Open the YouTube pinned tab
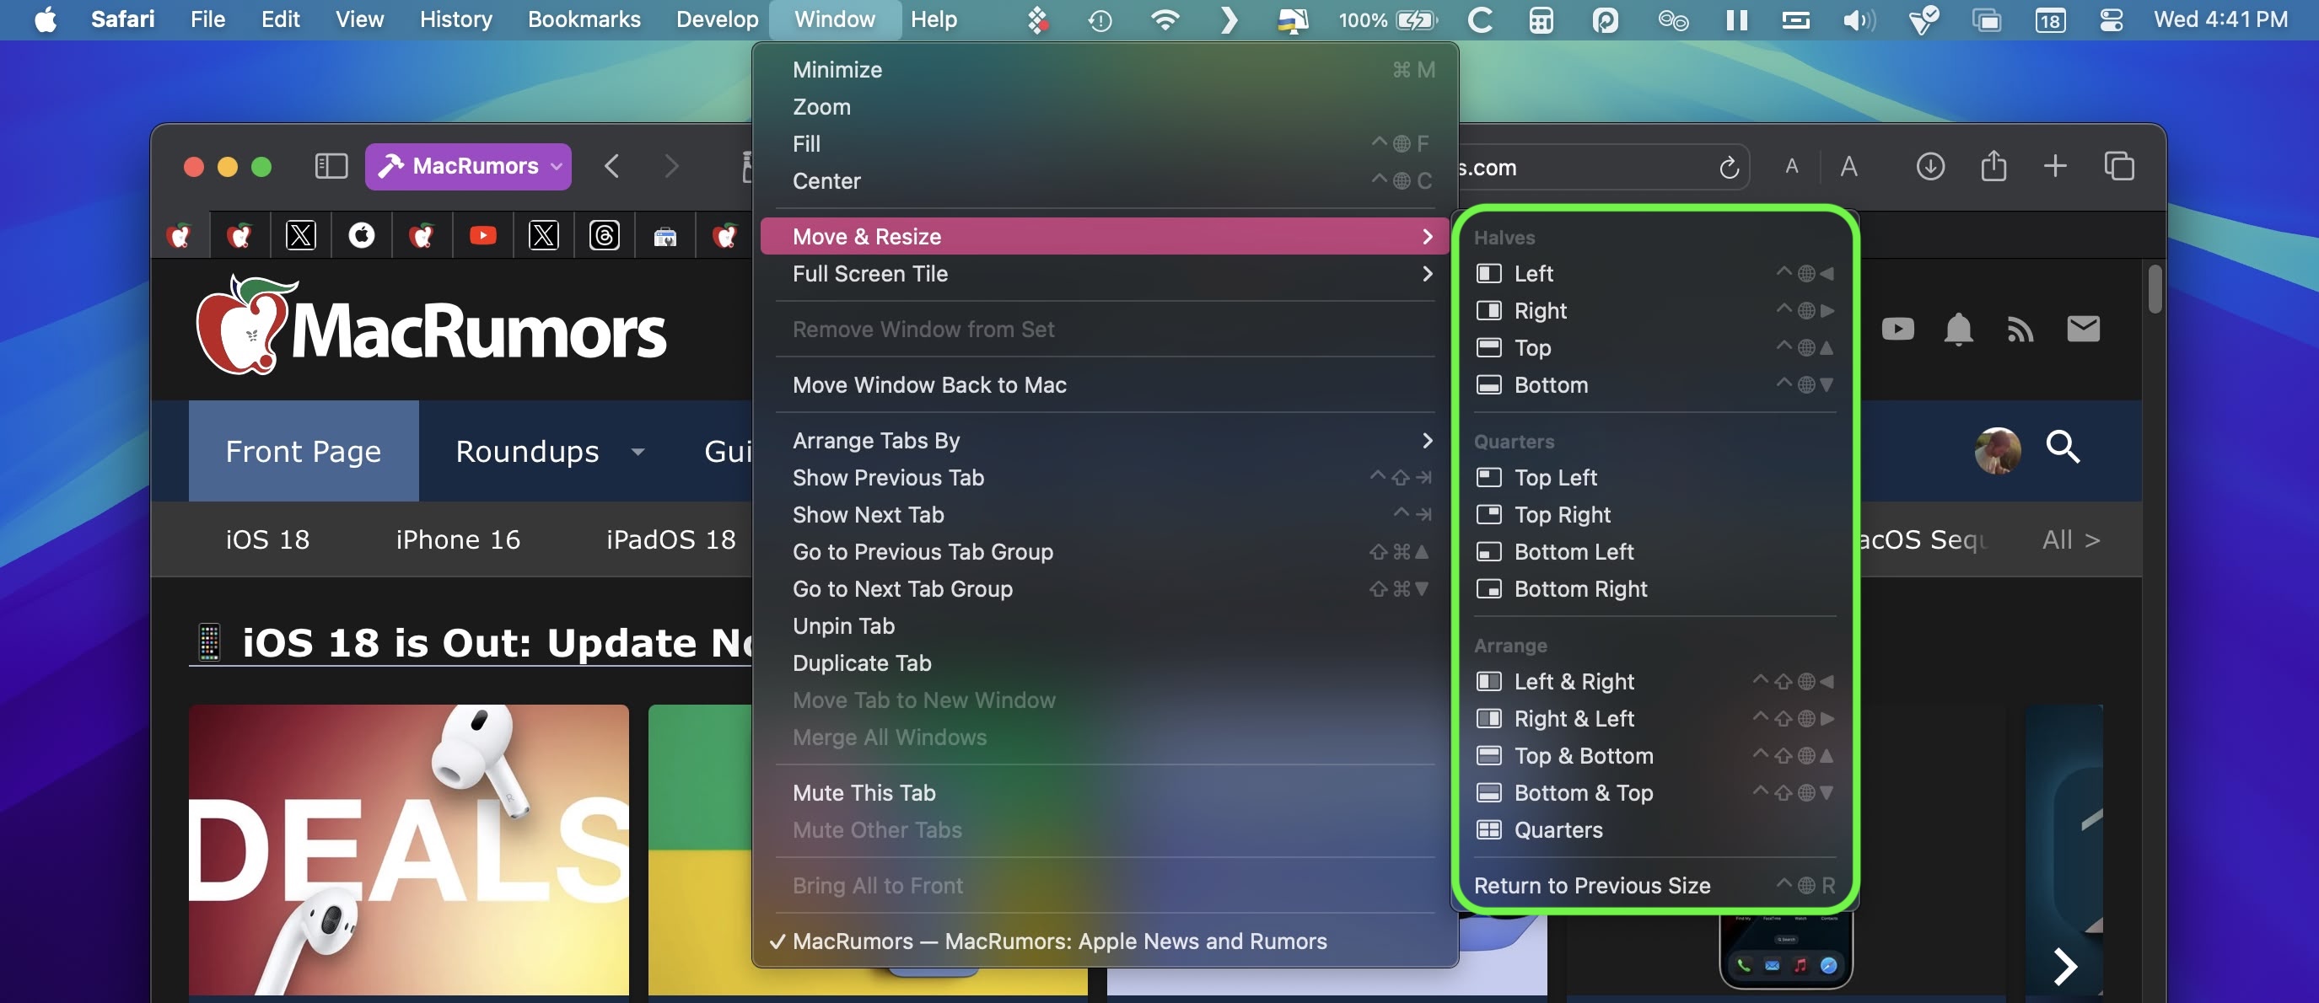 click(482, 236)
